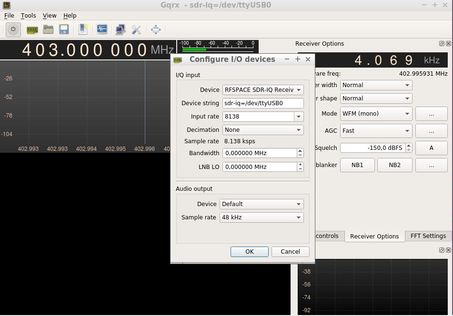Confirm the dialog with OK
This screenshot has height=316, width=453.
249,252
